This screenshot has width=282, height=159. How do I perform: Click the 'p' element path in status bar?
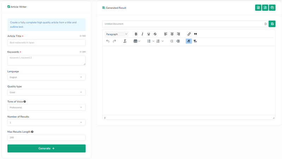tap(105, 118)
